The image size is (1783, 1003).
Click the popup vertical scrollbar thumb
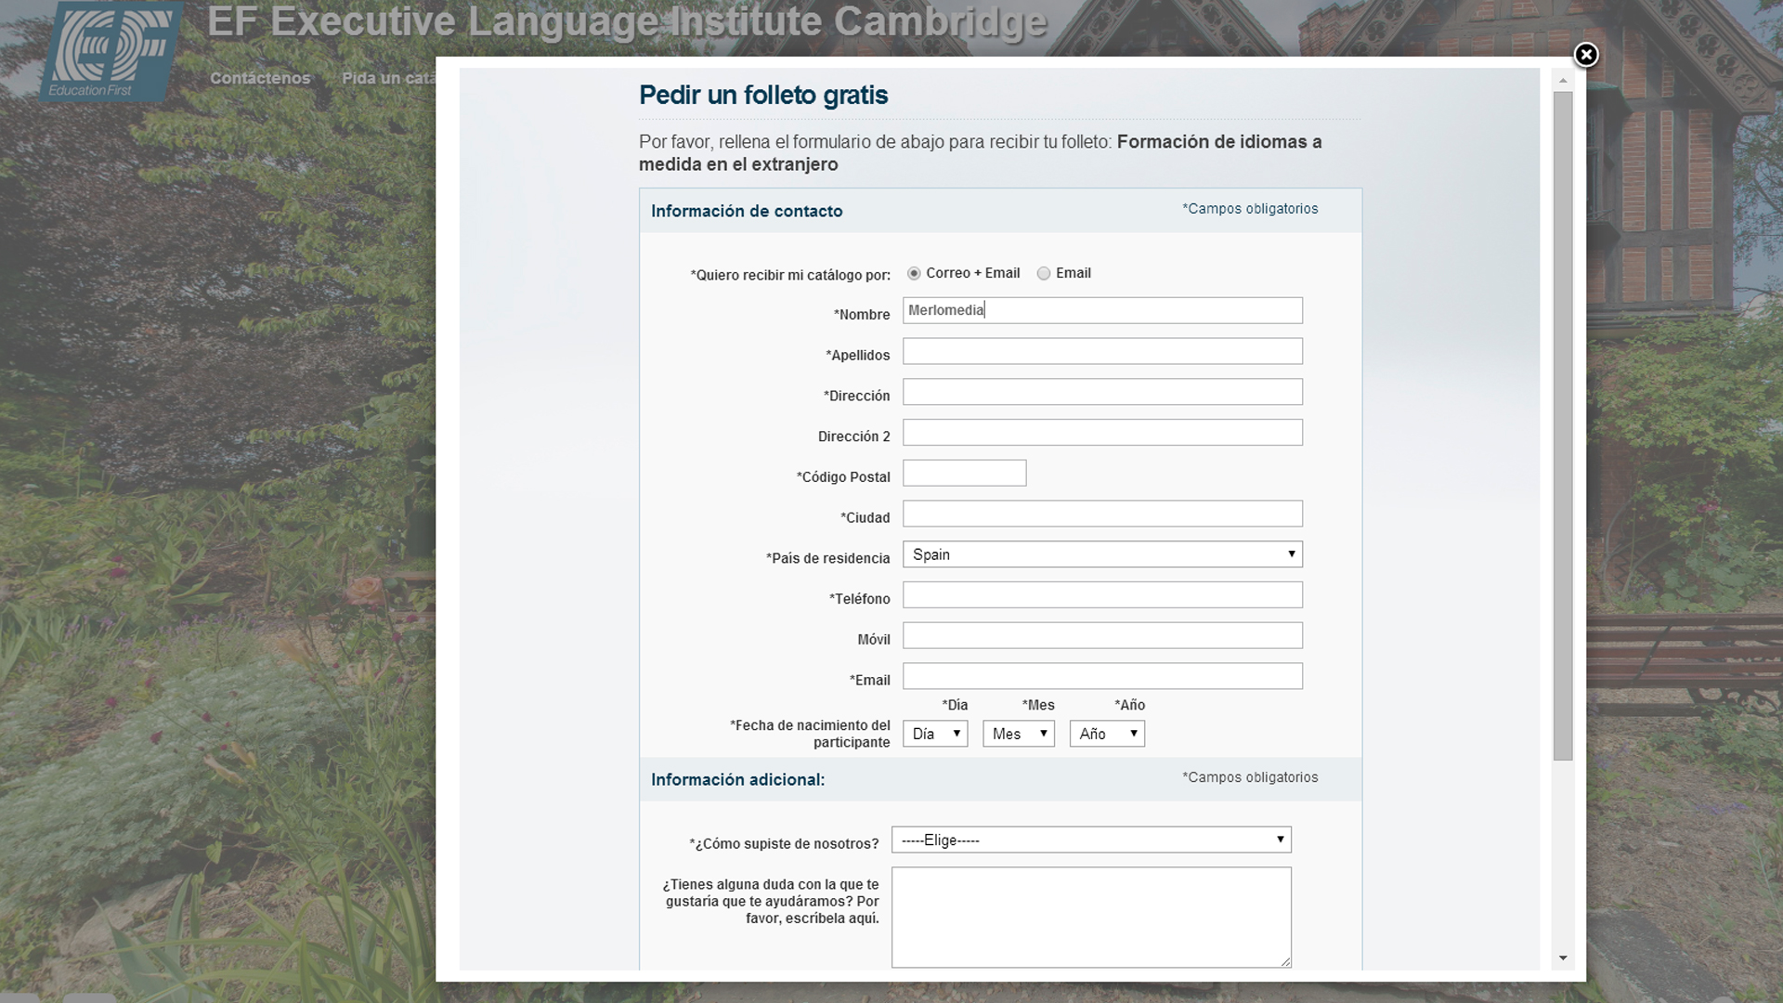tap(1563, 425)
